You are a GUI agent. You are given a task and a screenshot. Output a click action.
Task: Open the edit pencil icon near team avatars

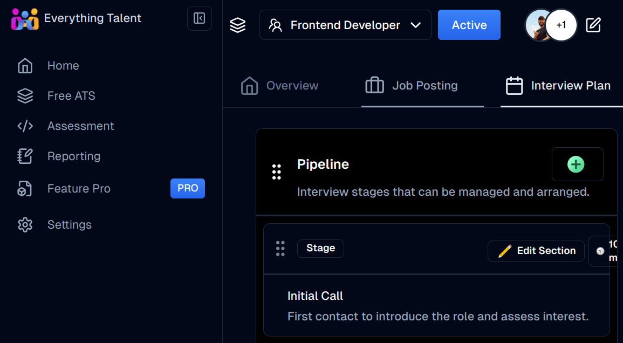[594, 25]
